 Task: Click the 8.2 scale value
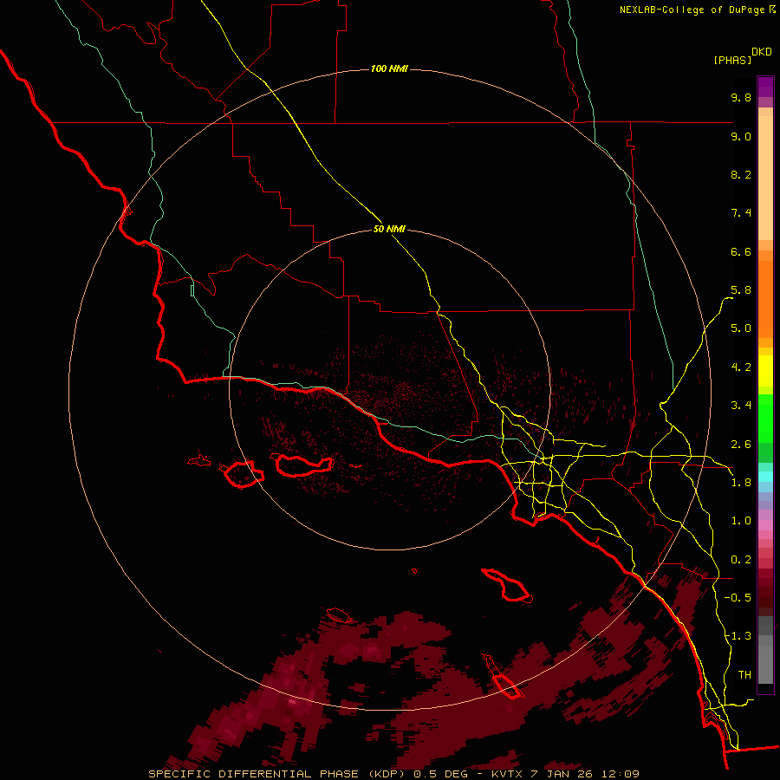point(741,174)
